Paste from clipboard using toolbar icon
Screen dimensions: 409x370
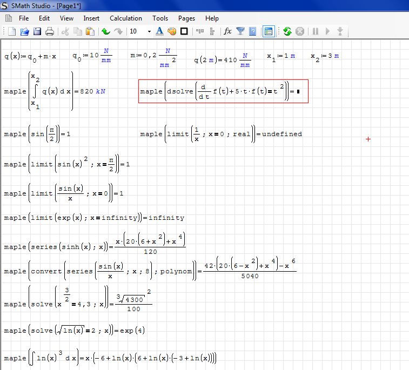[90, 31]
